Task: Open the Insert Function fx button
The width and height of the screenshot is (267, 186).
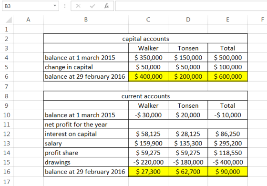Action: tap(107, 6)
